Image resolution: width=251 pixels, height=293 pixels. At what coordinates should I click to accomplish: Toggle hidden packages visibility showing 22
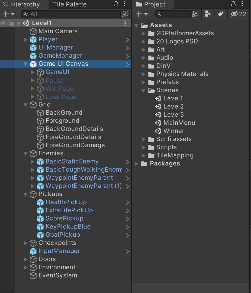239,14
